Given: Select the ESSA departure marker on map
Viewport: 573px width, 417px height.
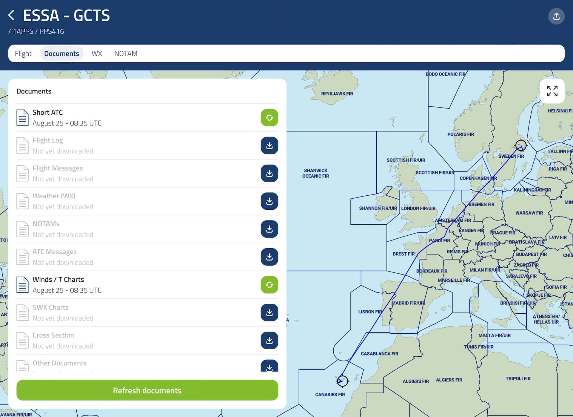Looking at the screenshot, I should pyautogui.click(x=521, y=145).
